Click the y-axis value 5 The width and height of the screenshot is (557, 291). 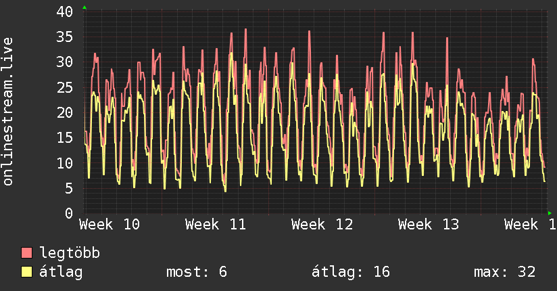(69, 189)
